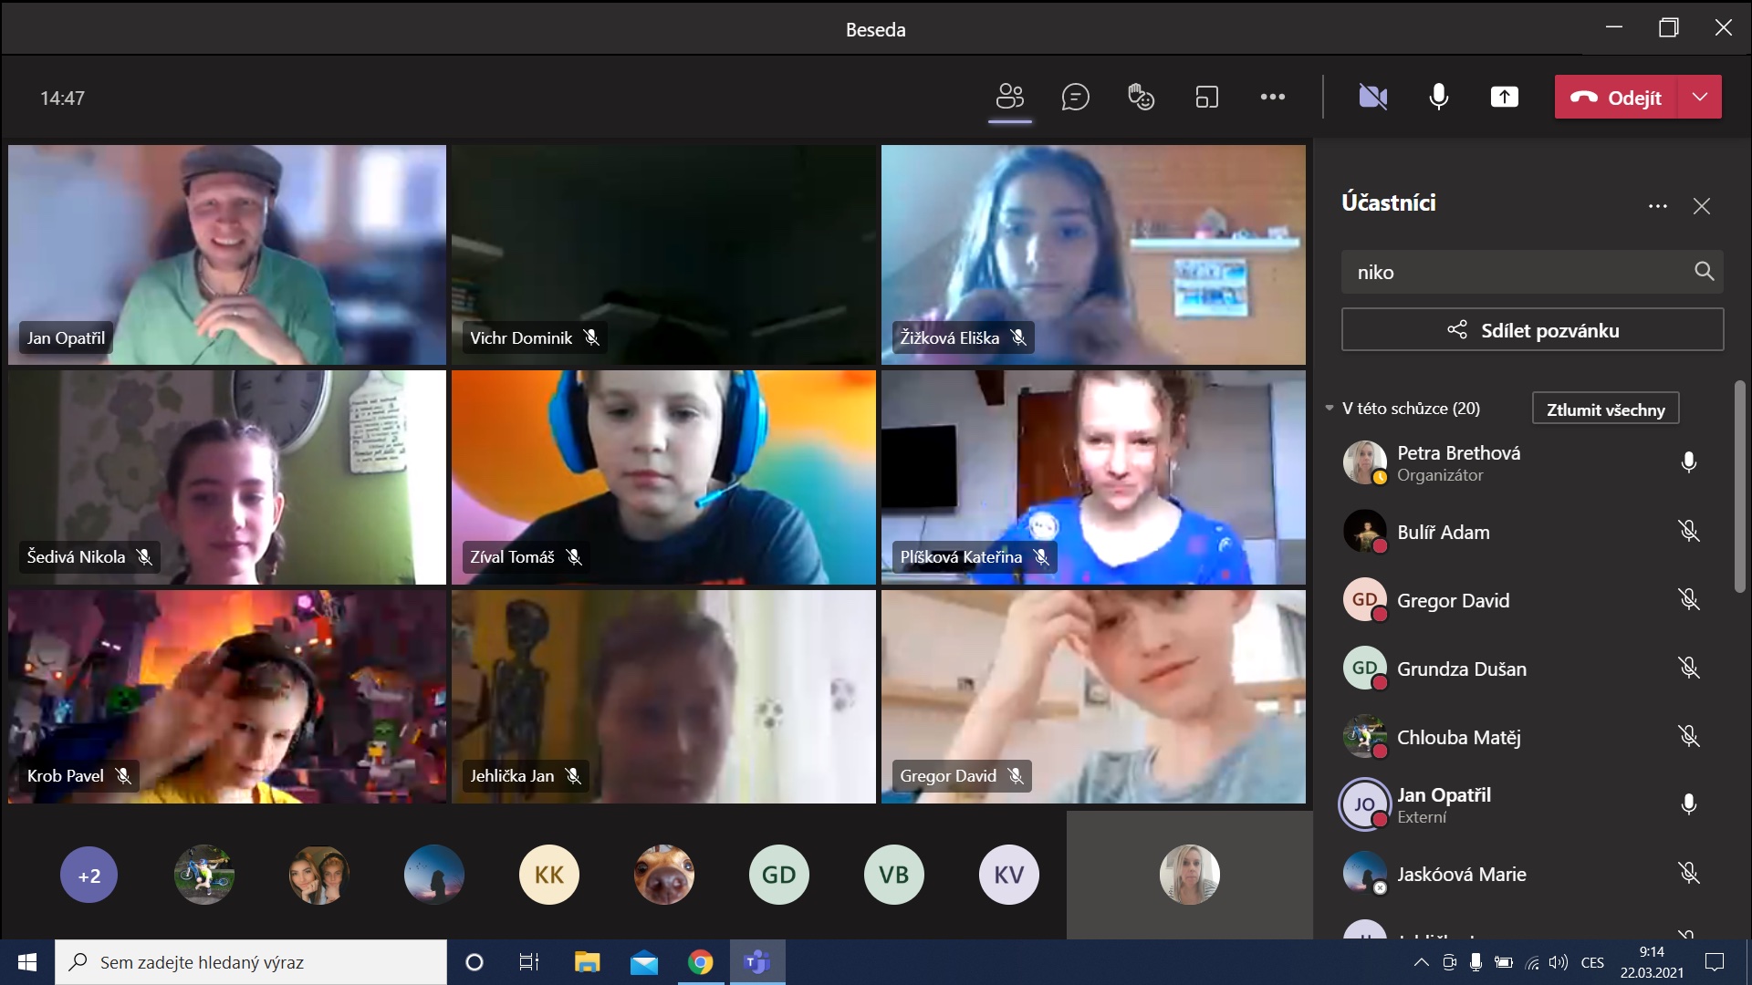Open the participants panel icon

point(1009,97)
